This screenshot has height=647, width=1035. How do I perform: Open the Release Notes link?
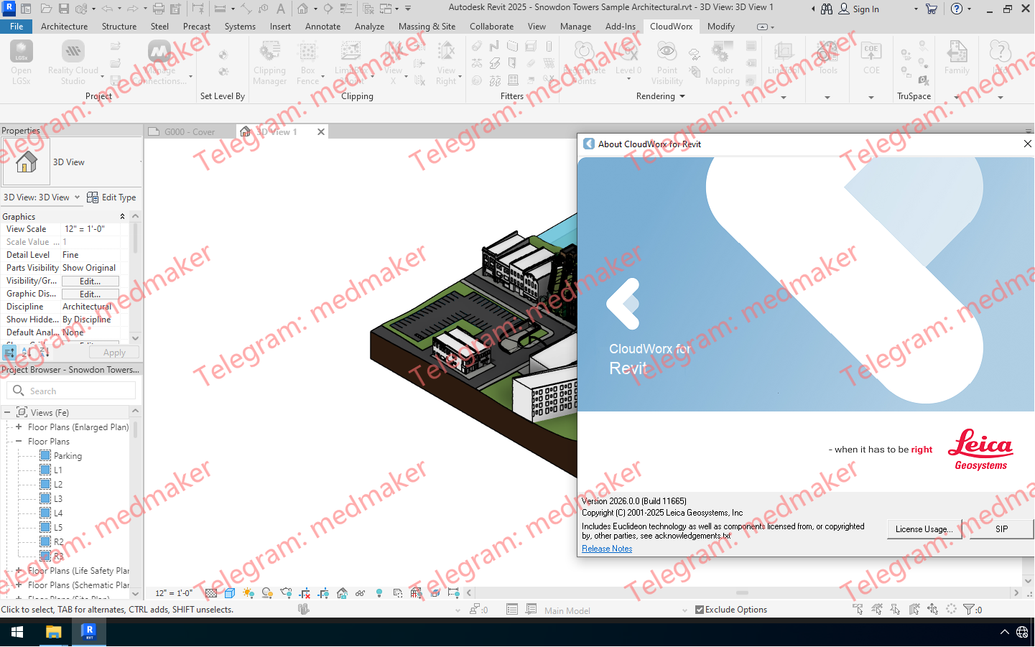pyautogui.click(x=606, y=549)
